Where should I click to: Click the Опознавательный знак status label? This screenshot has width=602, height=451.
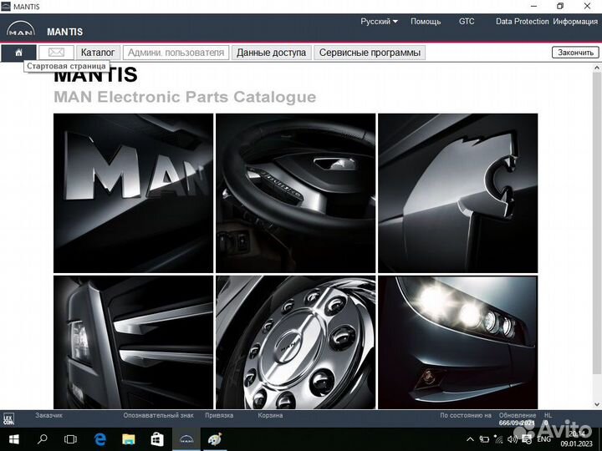[x=158, y=415]
